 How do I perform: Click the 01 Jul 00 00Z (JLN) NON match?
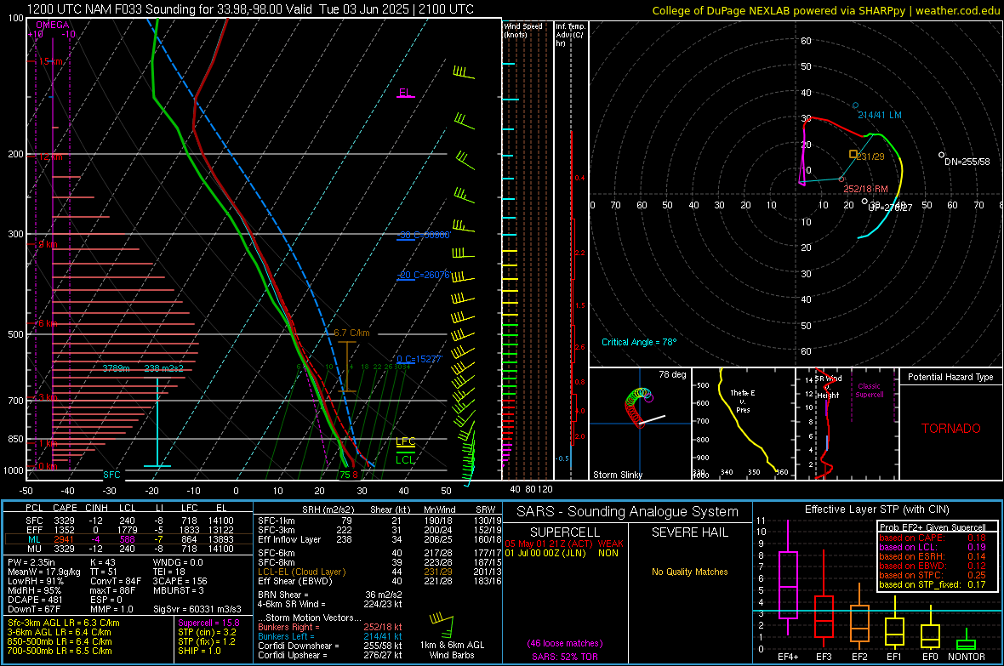click(x=562, y=553)
